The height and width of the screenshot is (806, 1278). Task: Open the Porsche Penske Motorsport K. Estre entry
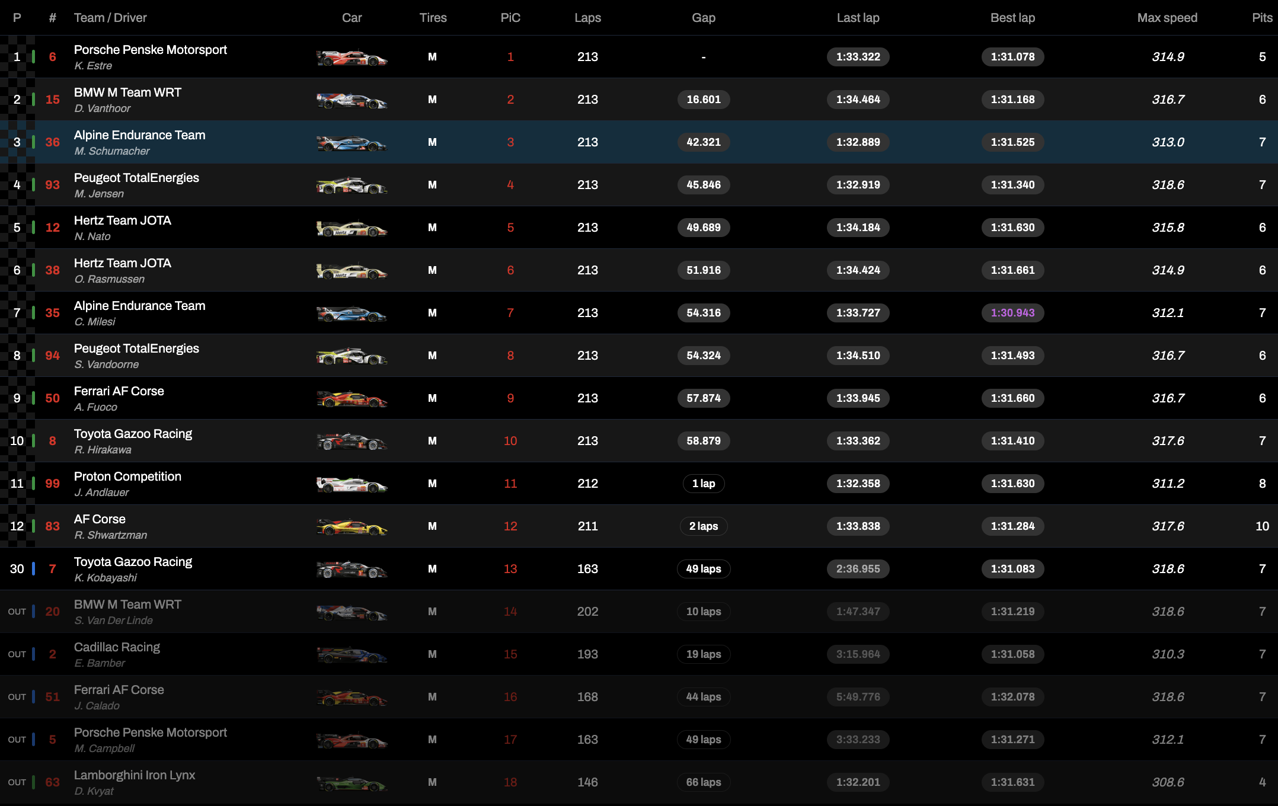tap(639, 57)
